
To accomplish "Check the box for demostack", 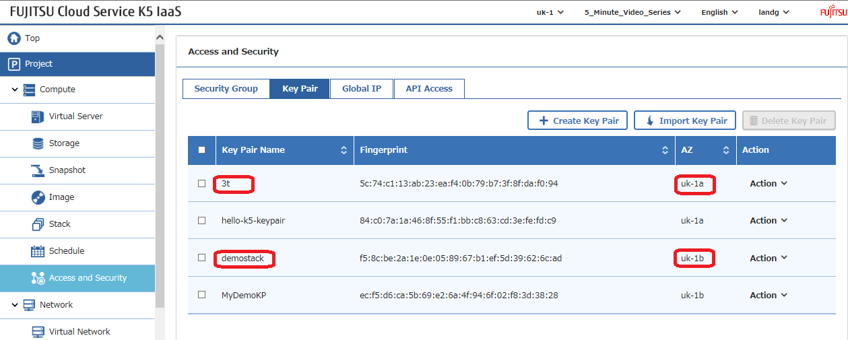I will [x=201, y=258].
